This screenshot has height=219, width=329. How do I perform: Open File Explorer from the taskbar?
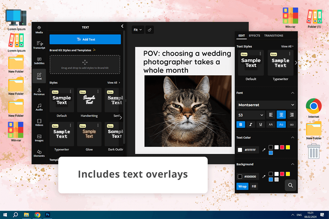[26, 215]
